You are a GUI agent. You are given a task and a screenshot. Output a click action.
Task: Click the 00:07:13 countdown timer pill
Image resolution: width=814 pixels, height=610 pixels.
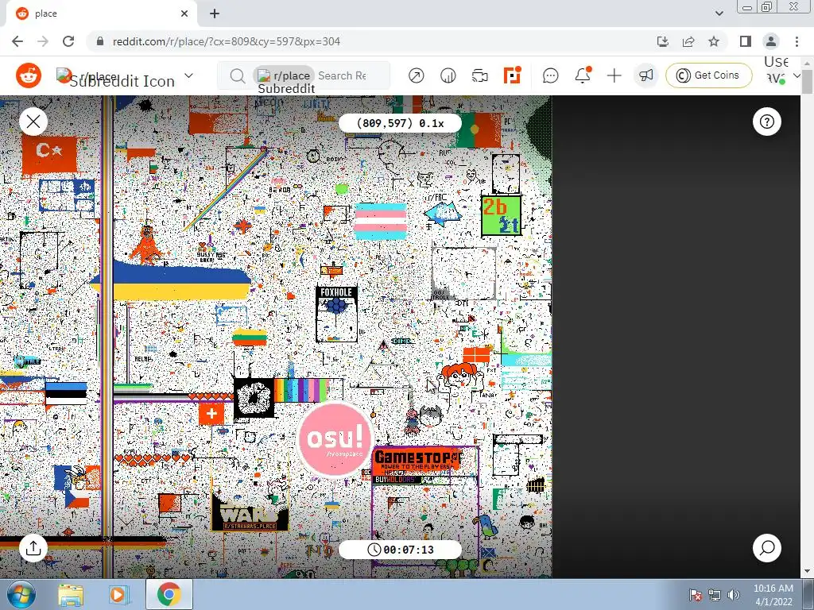(400, 550)
